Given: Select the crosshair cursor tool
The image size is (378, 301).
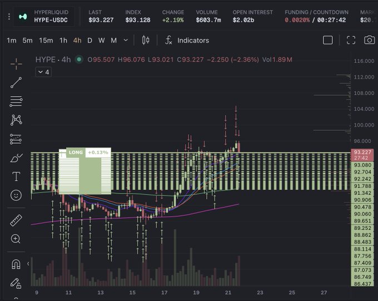Looking at the screenshot, I should (x=16, y=64).
